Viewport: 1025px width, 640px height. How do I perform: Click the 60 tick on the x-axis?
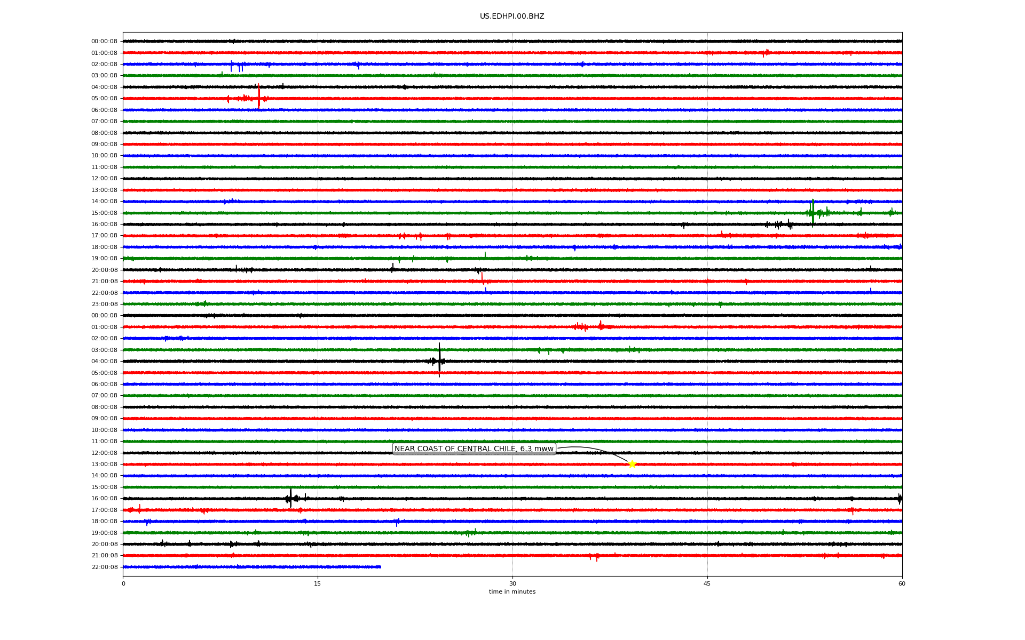(902, 584)
